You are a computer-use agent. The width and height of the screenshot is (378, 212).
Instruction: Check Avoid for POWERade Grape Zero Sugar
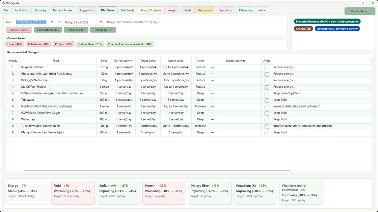[267, 113]
